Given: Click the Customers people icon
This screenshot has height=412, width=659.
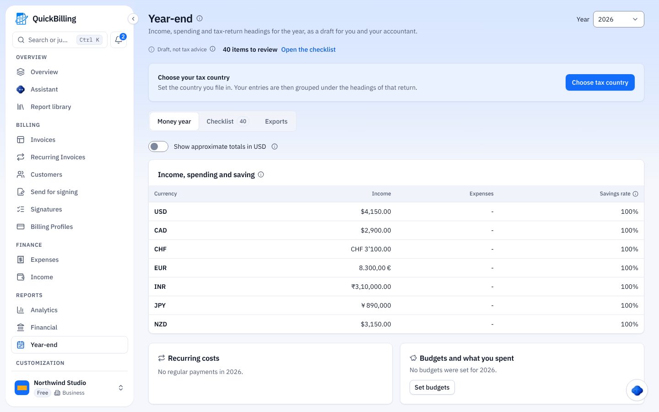Looking at the screenshot, I should [x=21, y=174].
